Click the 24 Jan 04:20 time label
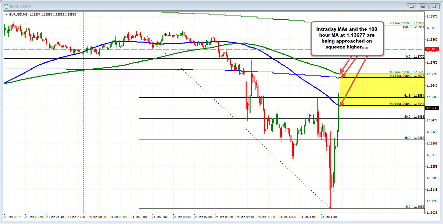The height and width of the screenshot is (224, 443). [161, 217]
